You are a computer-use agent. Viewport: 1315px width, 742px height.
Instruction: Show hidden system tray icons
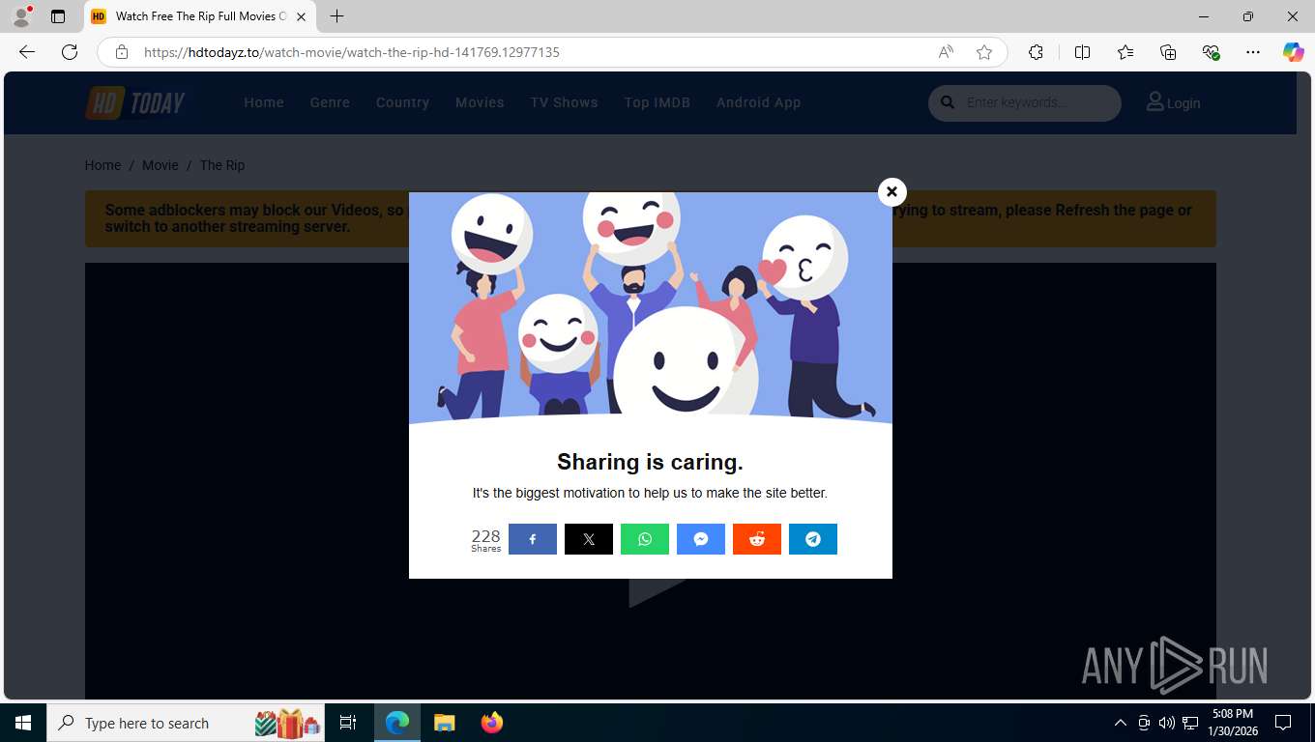[x=1121, y=723]
